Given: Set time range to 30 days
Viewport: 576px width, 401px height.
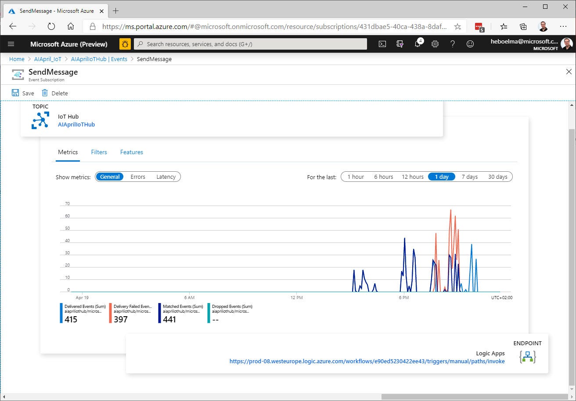Looking at the screenshot, I should [x=498, y=177].
